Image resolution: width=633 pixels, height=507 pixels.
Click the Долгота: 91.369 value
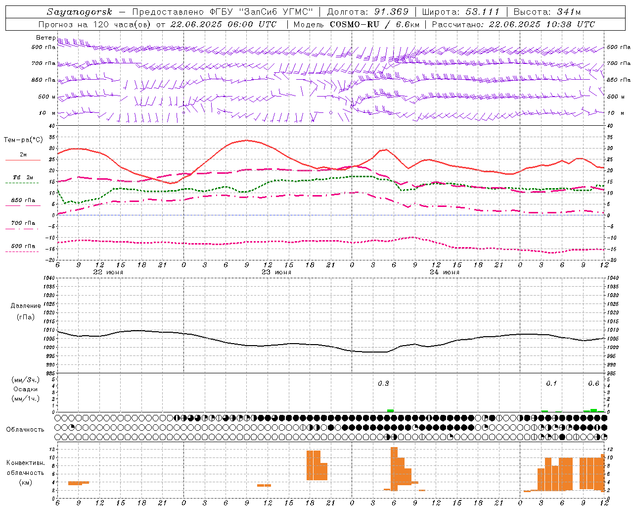click(x=368, y=12)
